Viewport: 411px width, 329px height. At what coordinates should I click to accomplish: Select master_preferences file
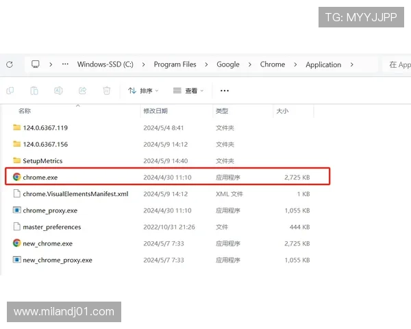pyautogui.click(x=52, y=227)
